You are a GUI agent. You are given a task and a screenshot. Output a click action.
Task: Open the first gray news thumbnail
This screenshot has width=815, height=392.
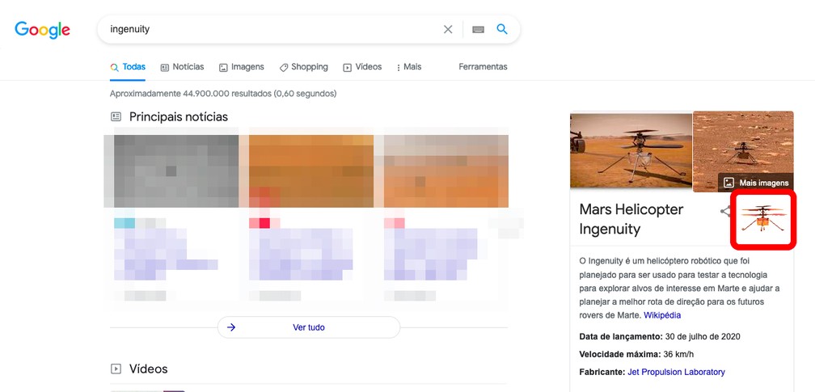[176, 171]
